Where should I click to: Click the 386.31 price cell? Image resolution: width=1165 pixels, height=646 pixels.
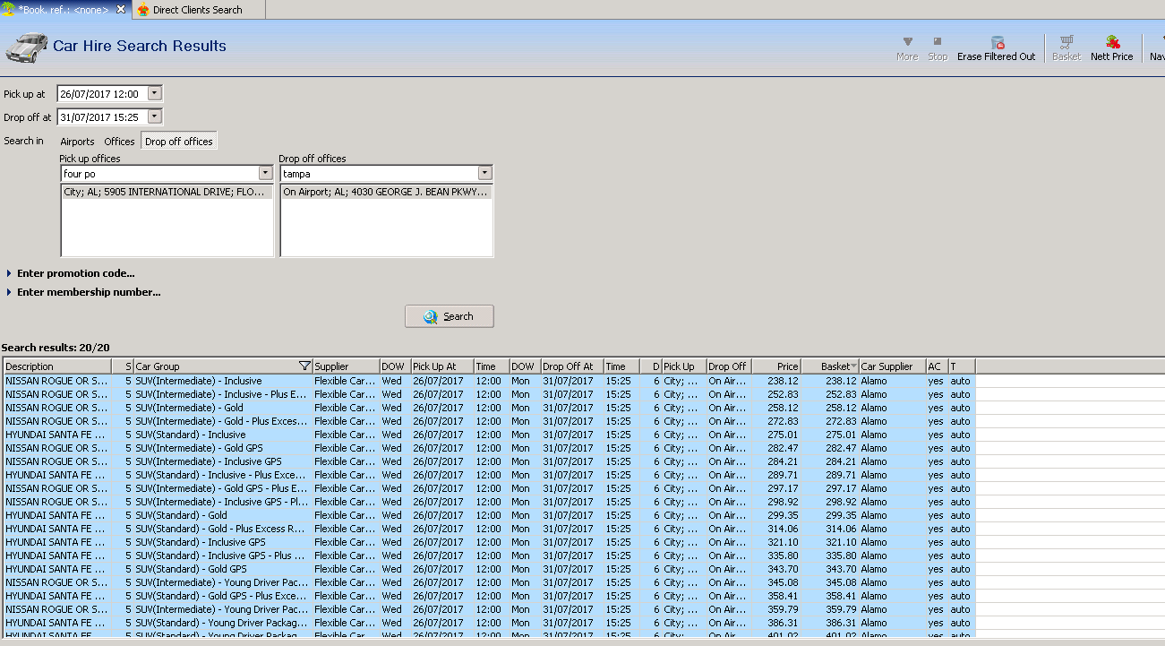coord(776,623)
